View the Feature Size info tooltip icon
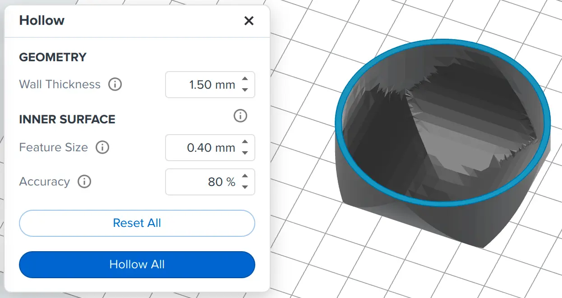Viewport: 562px width, 298px height. pos(102,147)
